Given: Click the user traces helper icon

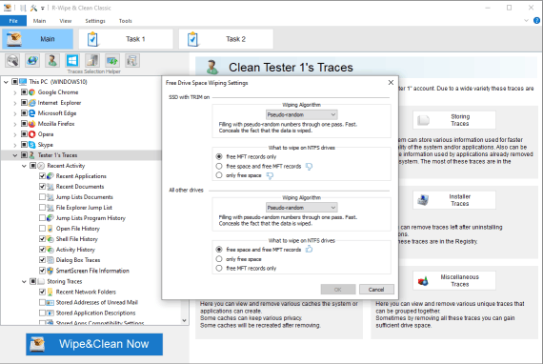Looking at the screenshot, I should click(x=52, y=61).
